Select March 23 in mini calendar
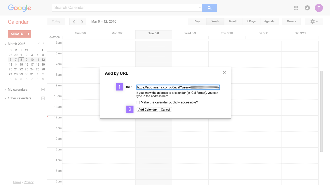 [x=27, y=69]
